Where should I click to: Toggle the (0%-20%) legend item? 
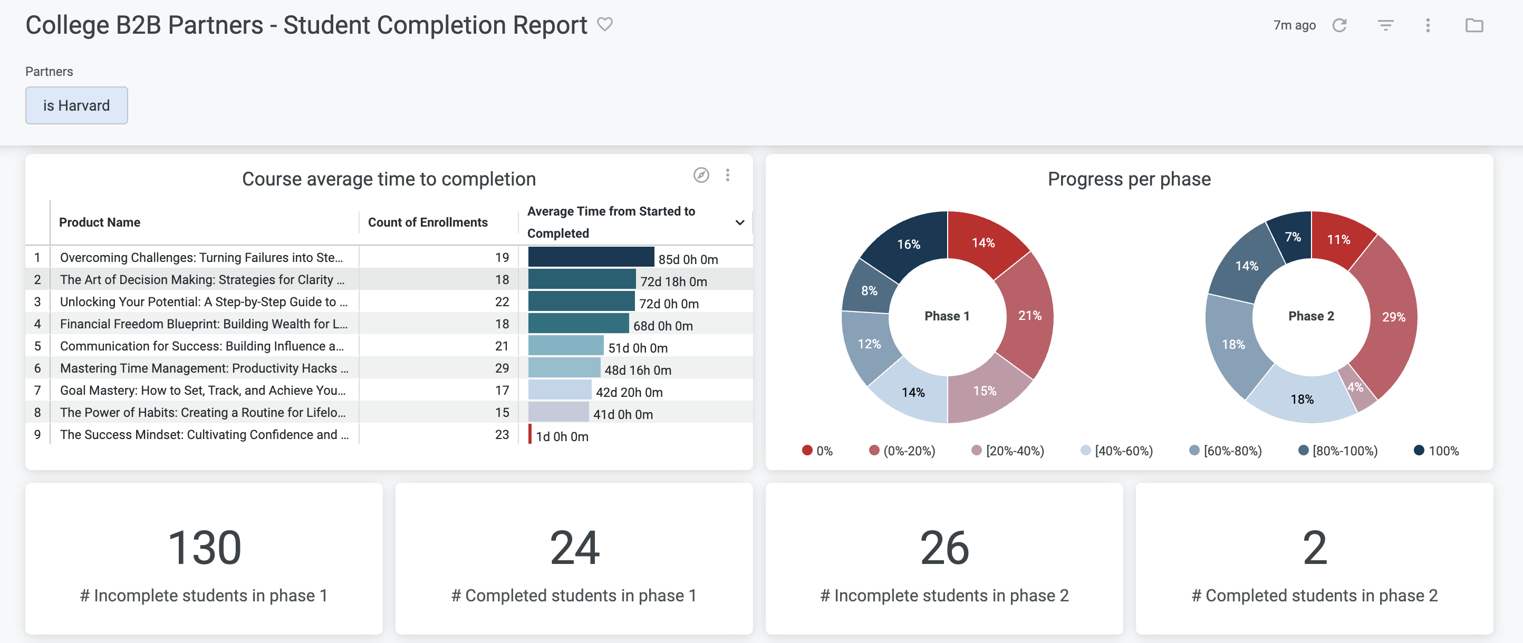coord(902,450)
